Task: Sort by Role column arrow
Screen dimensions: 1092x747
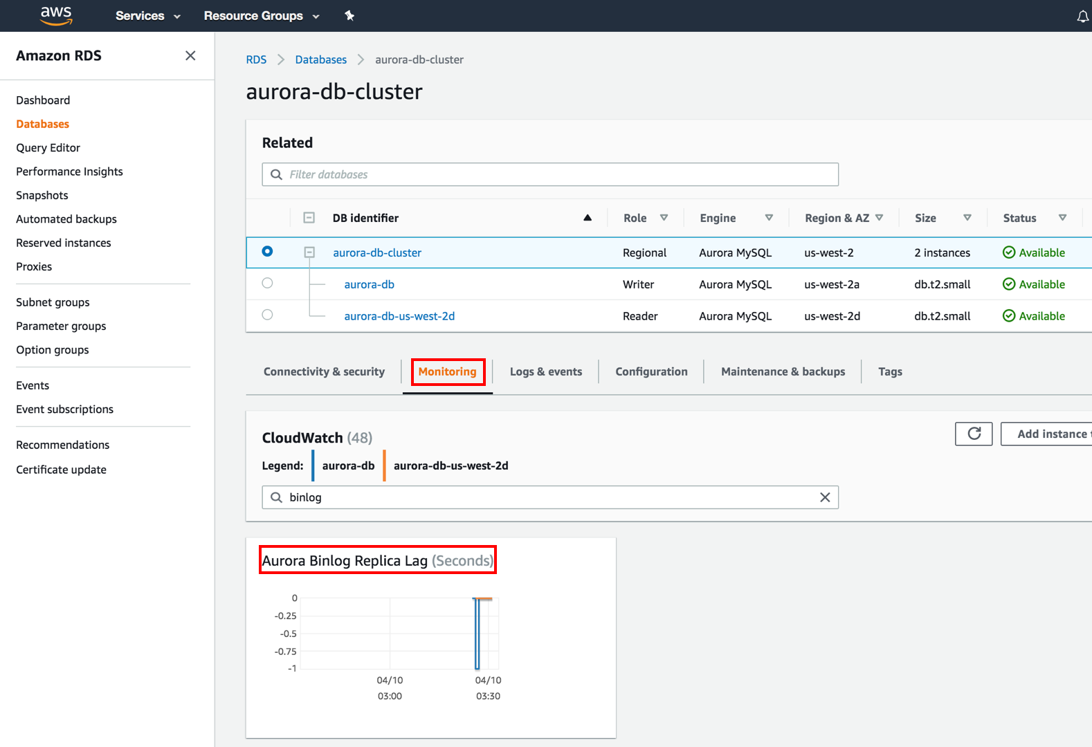Action: coord(664,218)
